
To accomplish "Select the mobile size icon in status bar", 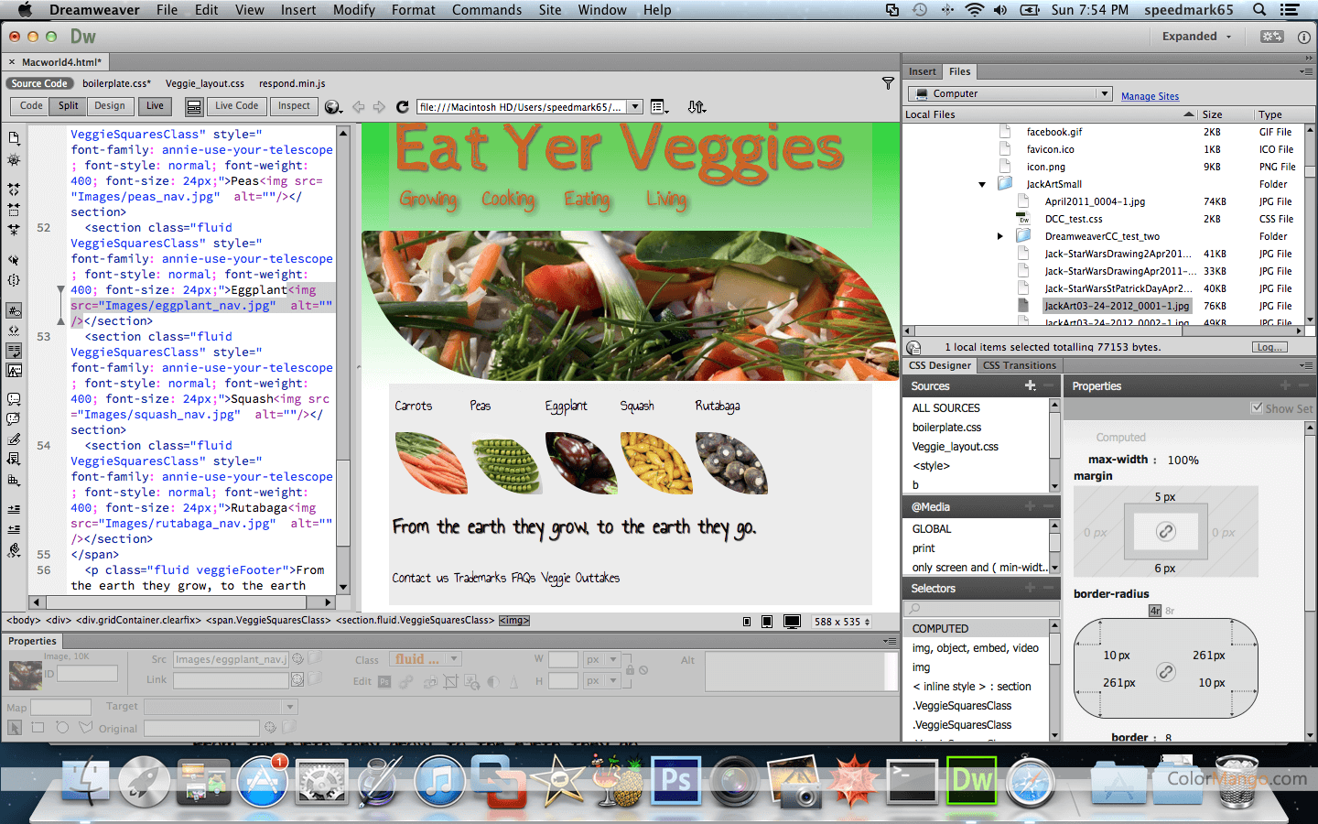I will (x=747, y=622).
